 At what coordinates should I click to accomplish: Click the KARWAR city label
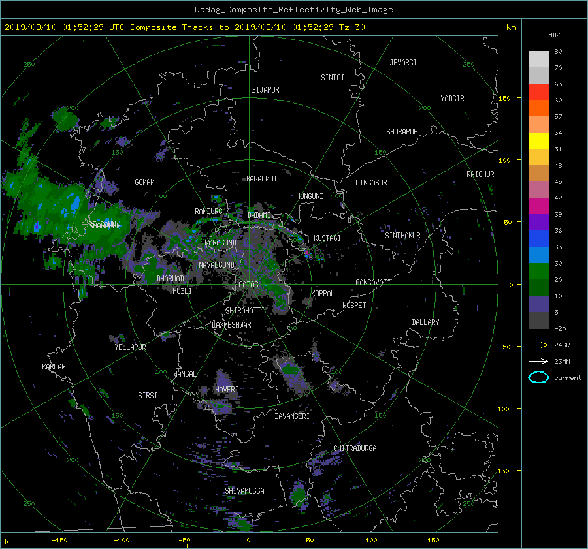54,366
